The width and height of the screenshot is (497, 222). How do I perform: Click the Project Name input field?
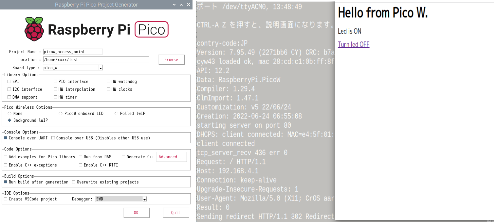coord(73,52)
